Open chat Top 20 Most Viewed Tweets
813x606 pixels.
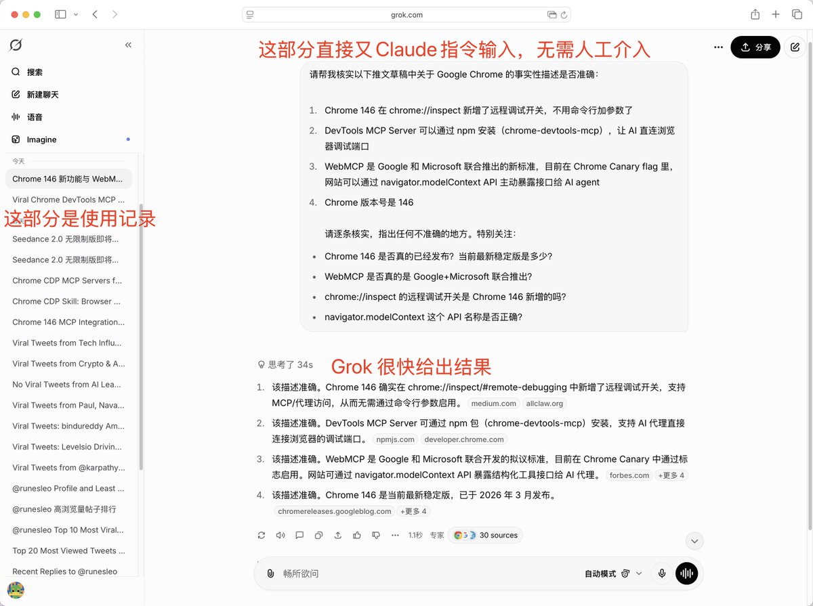pyautogui.click(x=68, y=550)
